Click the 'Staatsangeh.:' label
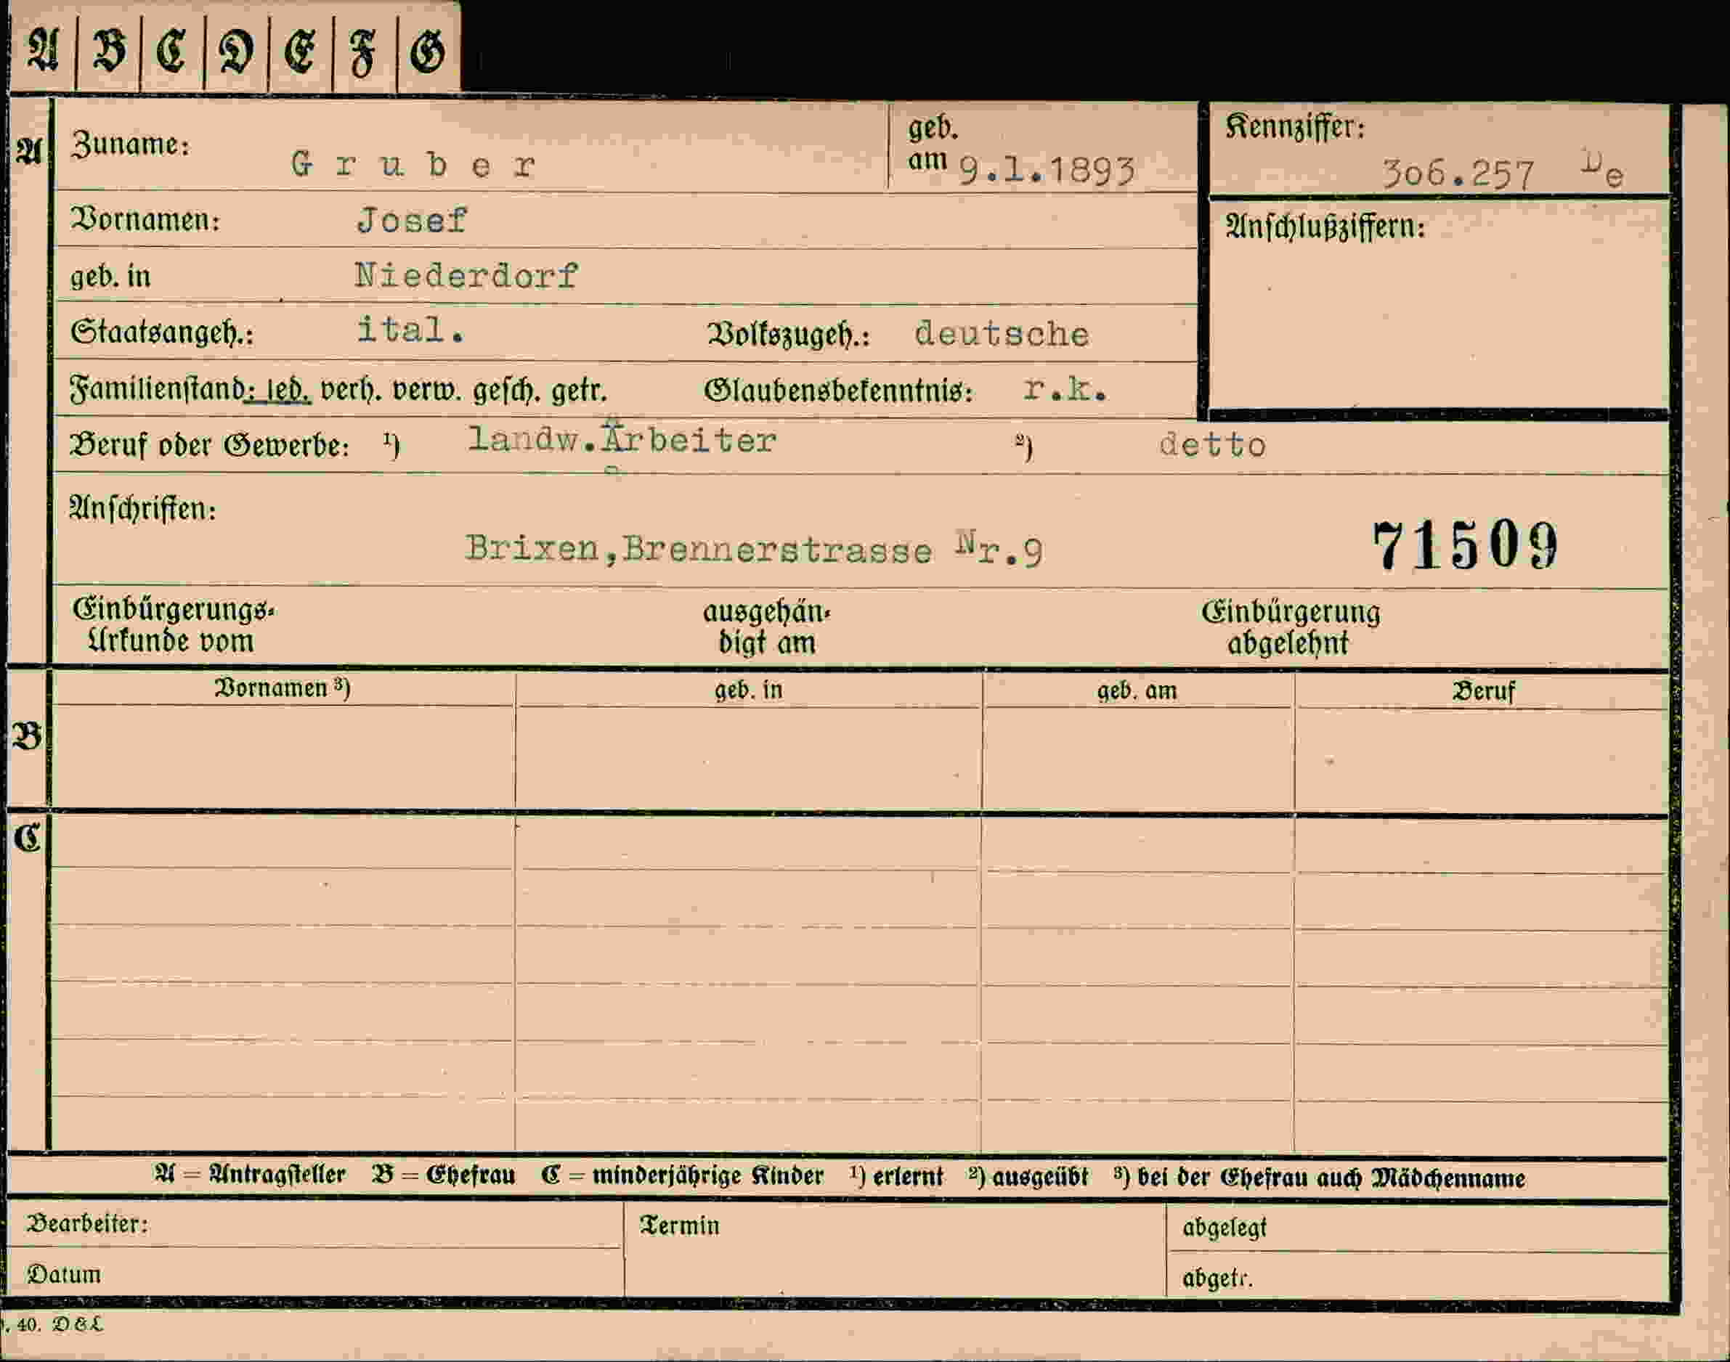 pos(162,333)
